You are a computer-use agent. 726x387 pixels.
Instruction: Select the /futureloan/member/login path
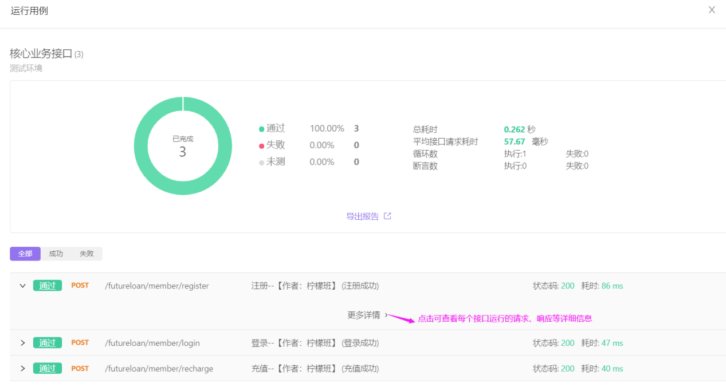(x=152, y=343)
